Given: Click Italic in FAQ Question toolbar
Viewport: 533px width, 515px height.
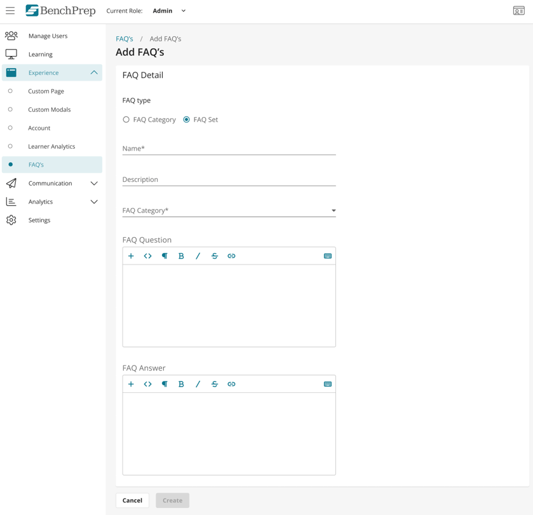Looking at the screenshot, I should pos(198,256).
